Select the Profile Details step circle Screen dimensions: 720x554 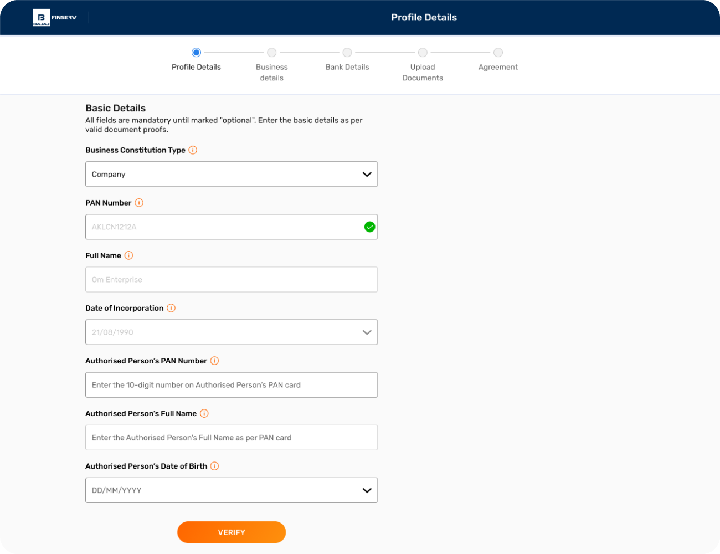click(196, 53)
